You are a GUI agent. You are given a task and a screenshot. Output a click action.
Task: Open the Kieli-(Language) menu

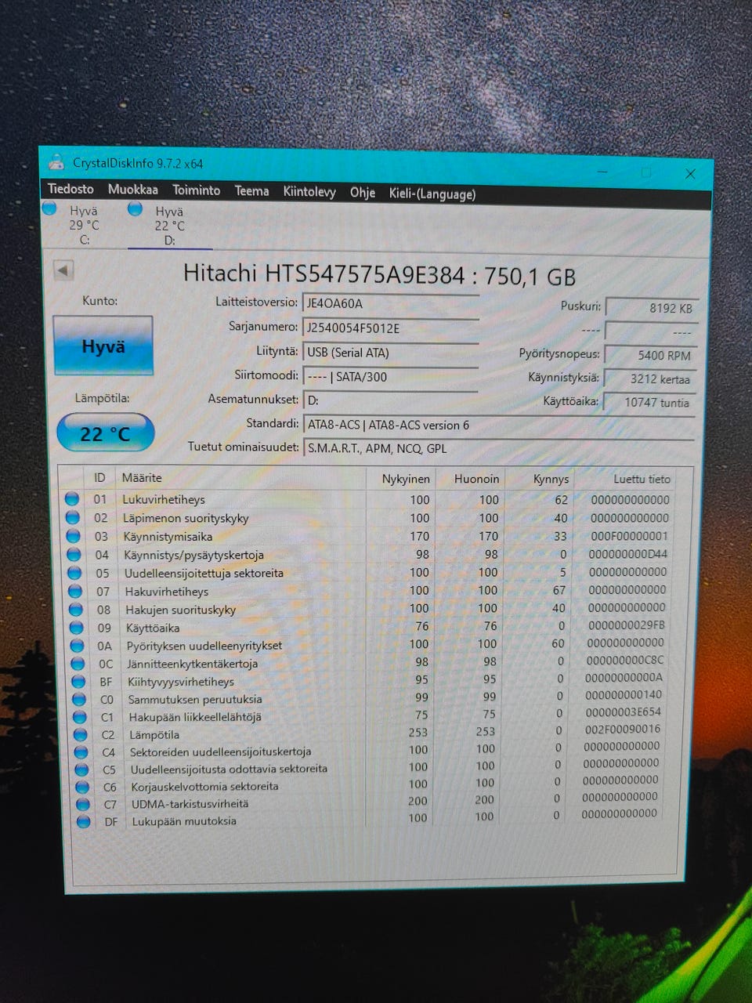coord(432,194)
